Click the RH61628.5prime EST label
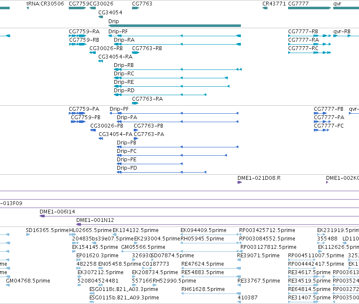Screen dimensions: 359x304 (203, 289)
